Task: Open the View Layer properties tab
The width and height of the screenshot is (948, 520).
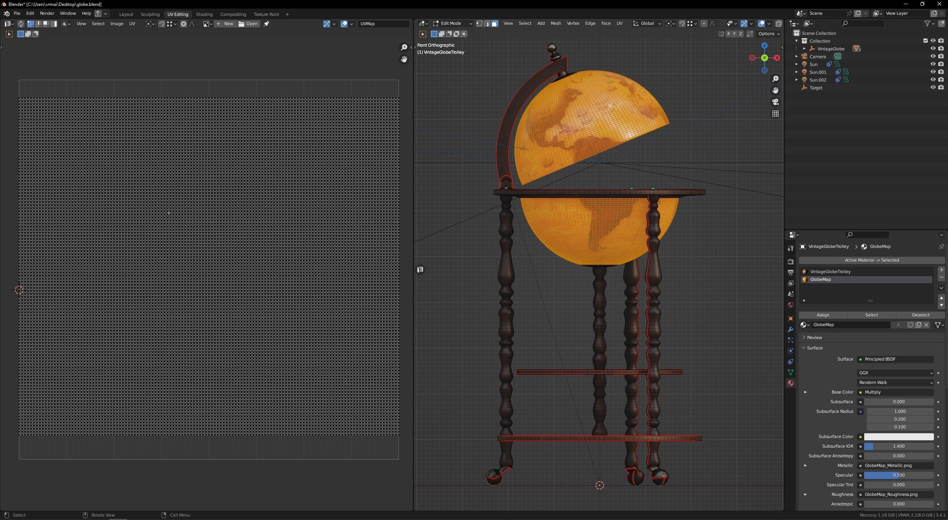Action: pyautogui.click(x=790, y=283)
